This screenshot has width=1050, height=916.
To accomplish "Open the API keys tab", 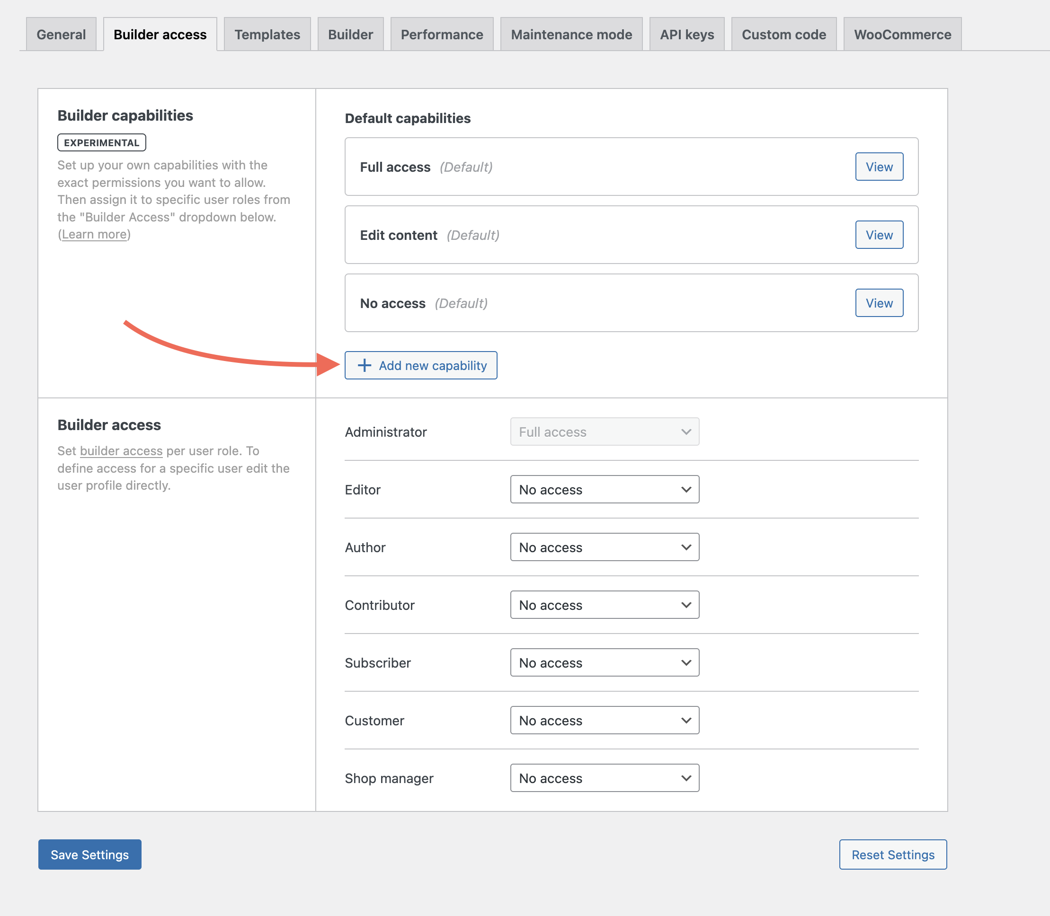I will tap(686, 35).
